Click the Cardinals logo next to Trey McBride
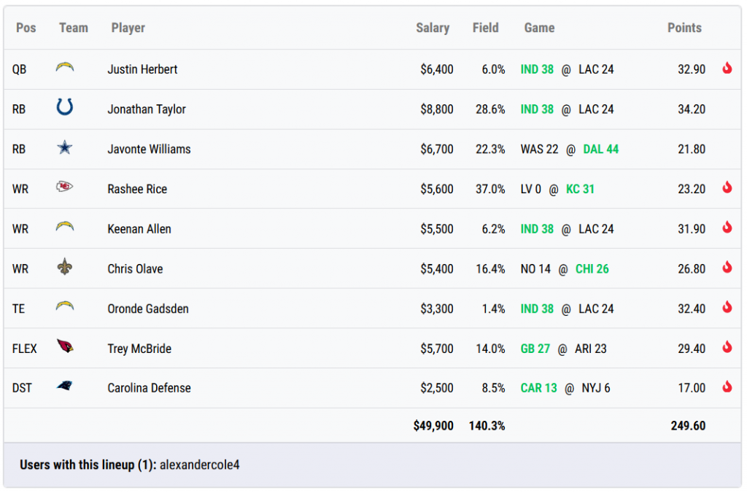 click(x=65, y=347)
